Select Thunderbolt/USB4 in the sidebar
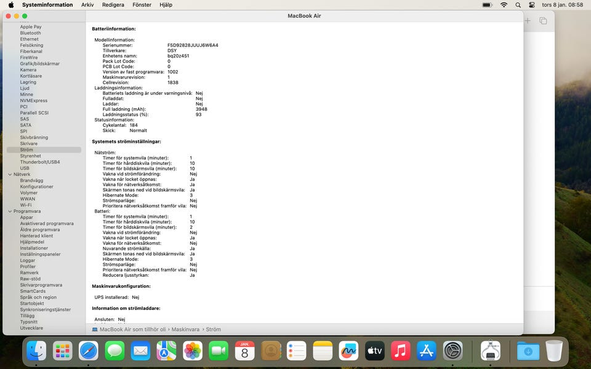 (39, 162)
